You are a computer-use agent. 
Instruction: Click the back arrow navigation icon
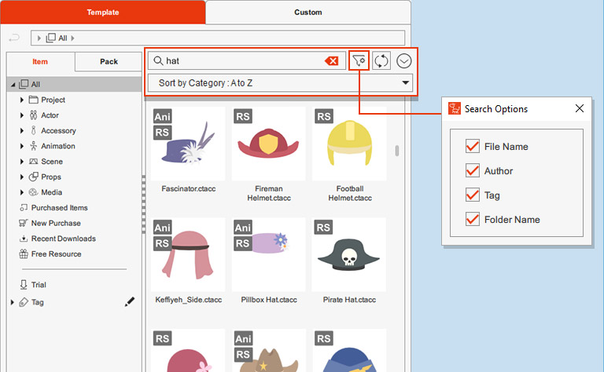[14, 38]
